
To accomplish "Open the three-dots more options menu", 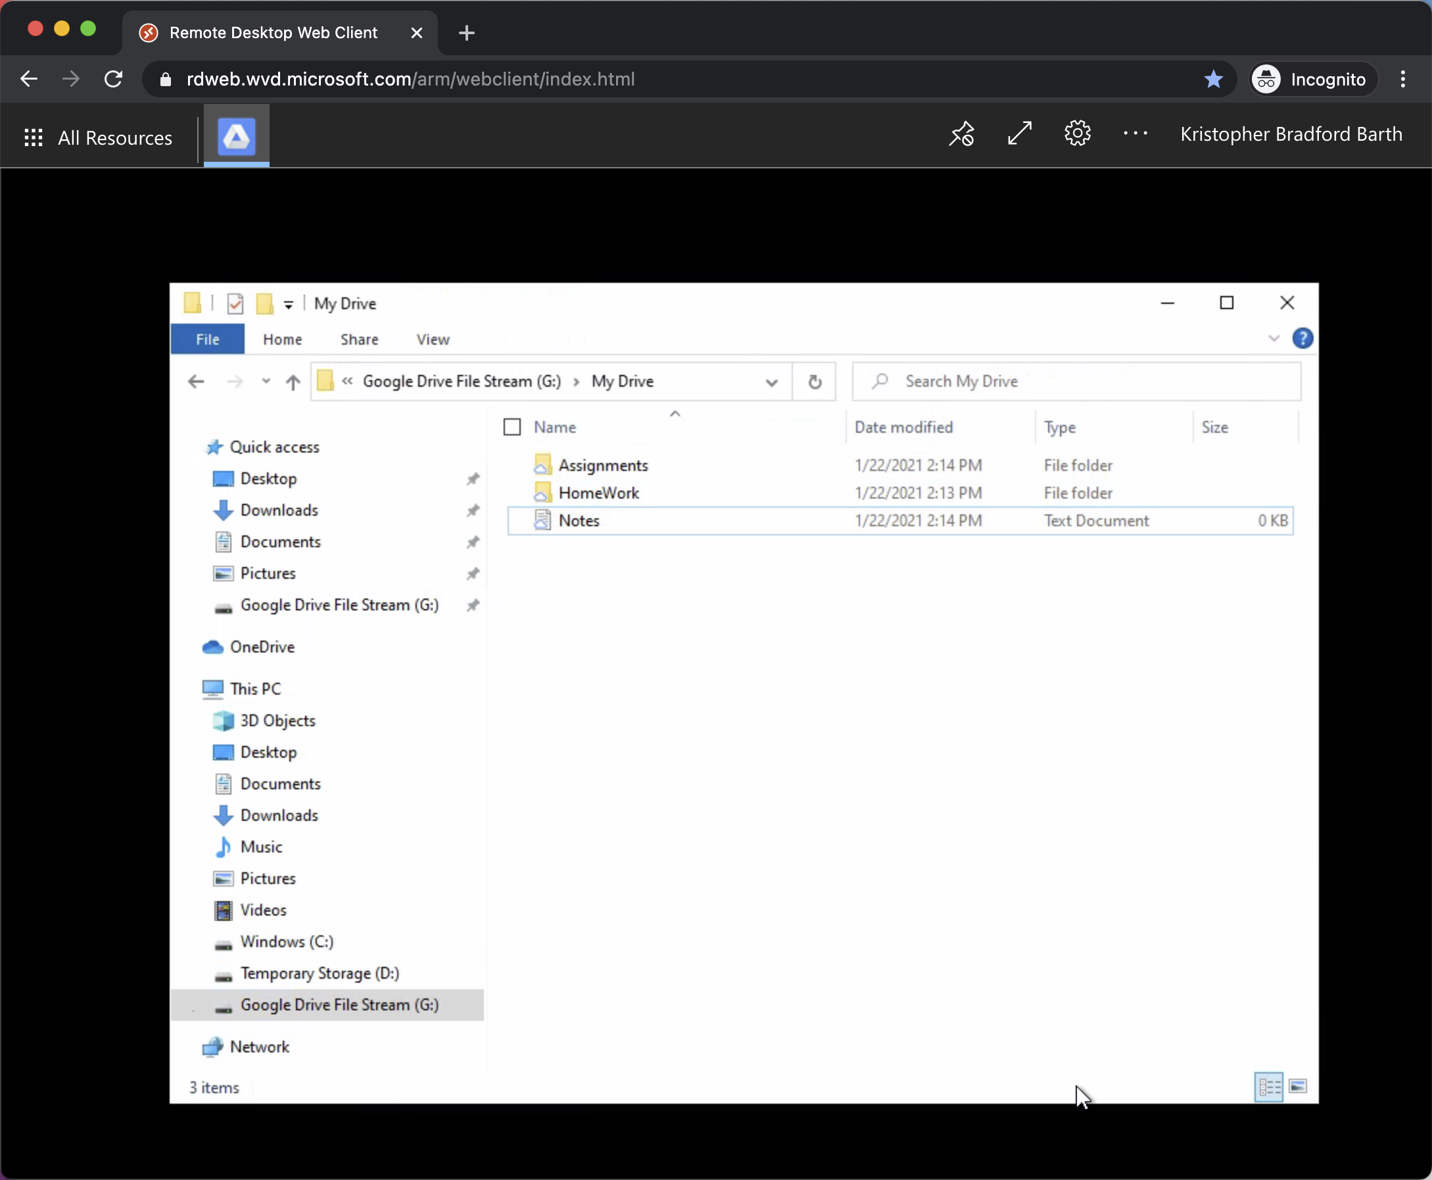I will (1135, 134).
